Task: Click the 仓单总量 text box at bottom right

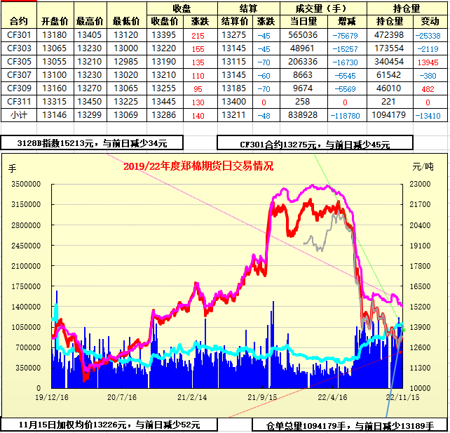Action: (350, 425)
